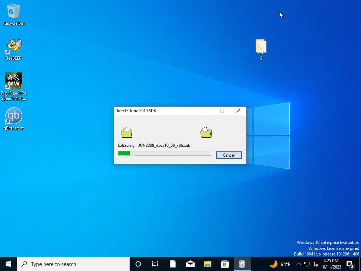Select the Recycle Bin desktop icon

point(14,14)
